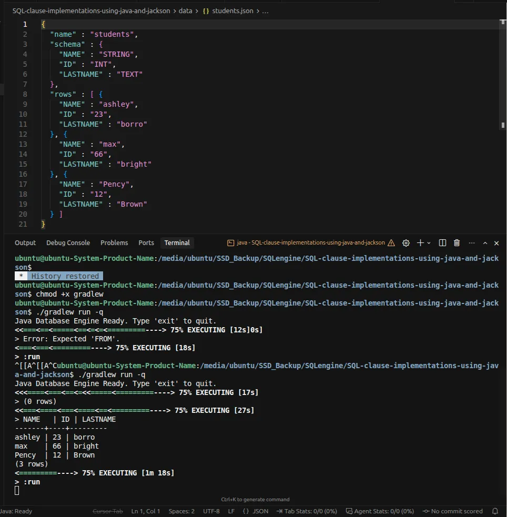Image resolution: width=507 pixels, height=517 pixels.
Task: Click the "Brown" value on line 19
Action: tap(131, 204)
